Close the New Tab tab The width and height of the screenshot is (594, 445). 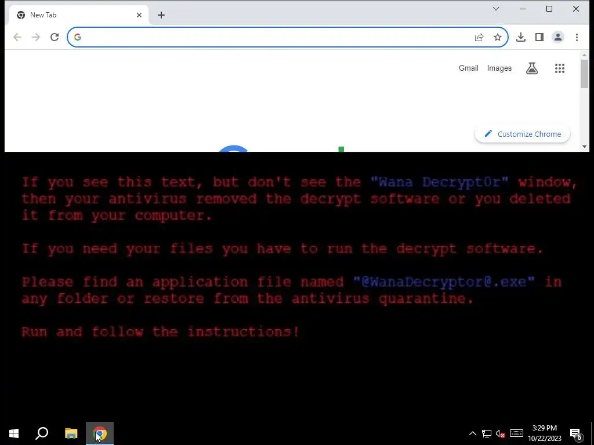point(139,15)
